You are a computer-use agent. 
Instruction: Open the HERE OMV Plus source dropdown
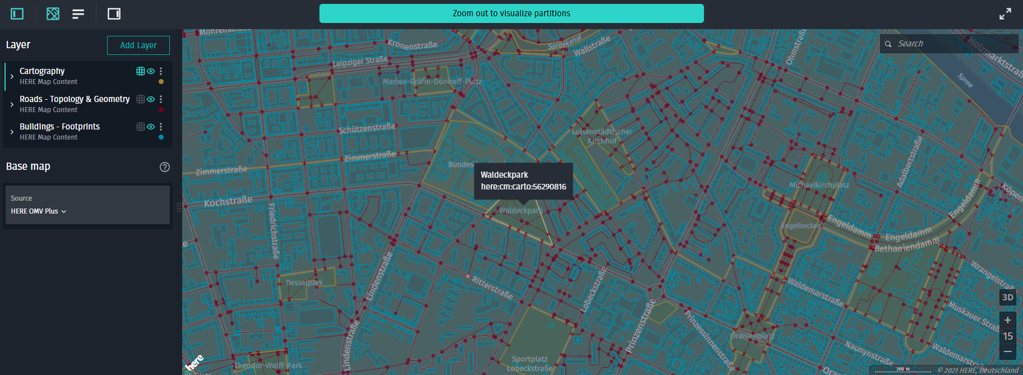(x=39, y=211)
